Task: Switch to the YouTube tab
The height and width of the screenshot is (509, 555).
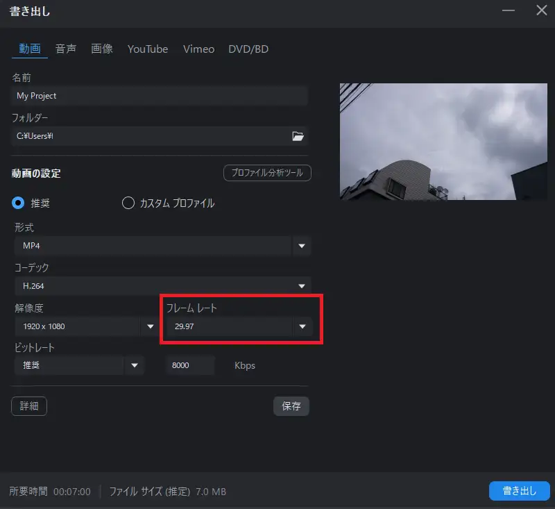Action: pos(148,49)
